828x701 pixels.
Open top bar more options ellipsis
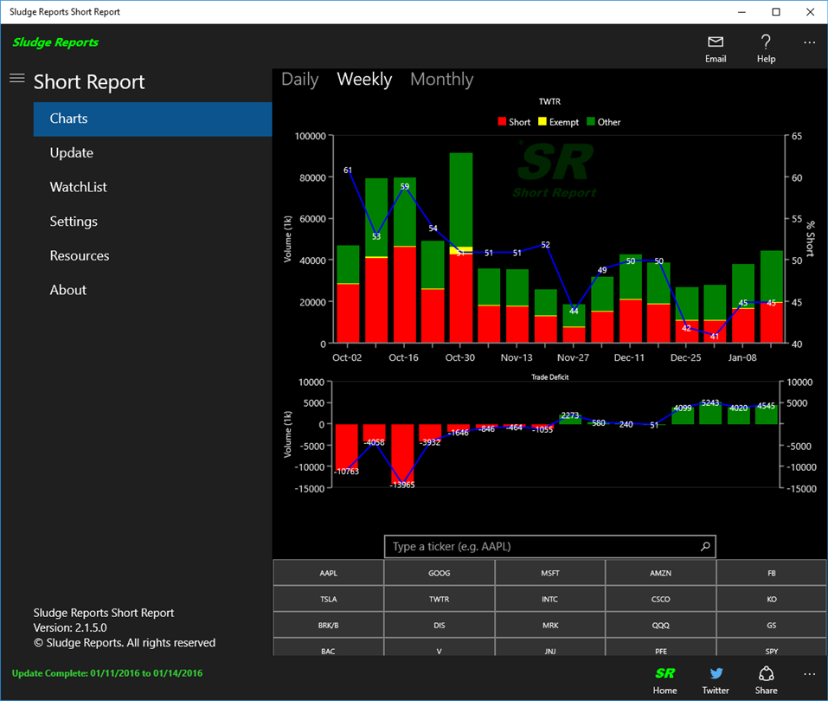pyautogui.click(x=809, y=42)
